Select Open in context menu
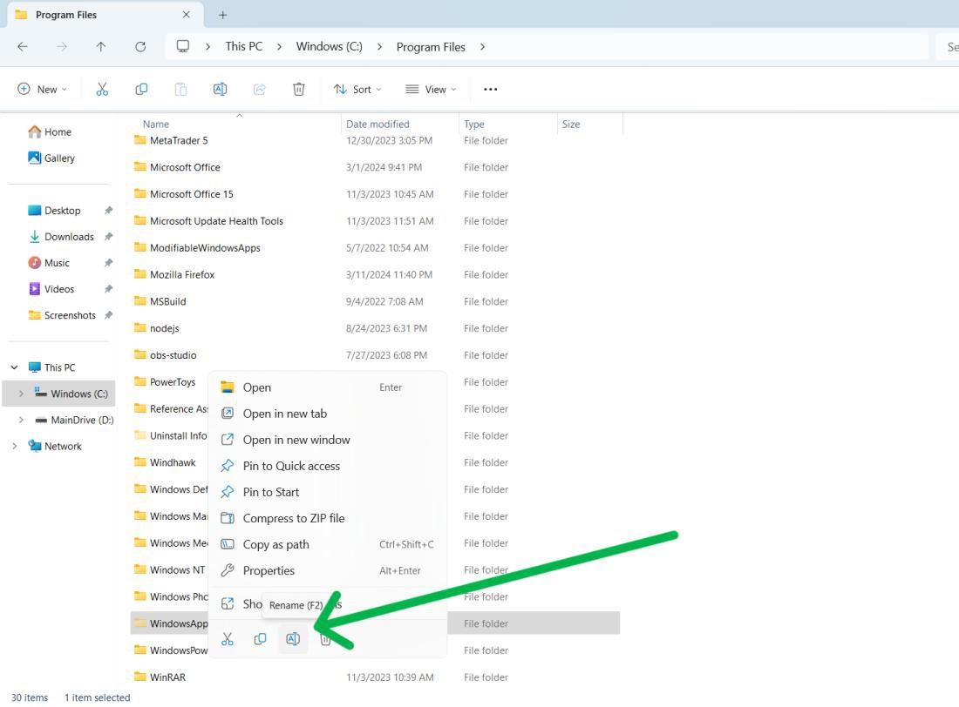The height and width of the screenshot is (707, 959). [x=327, y=387]
